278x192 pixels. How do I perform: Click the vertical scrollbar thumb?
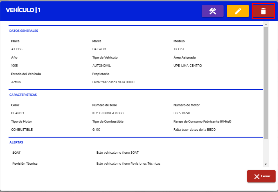[266, 82]
